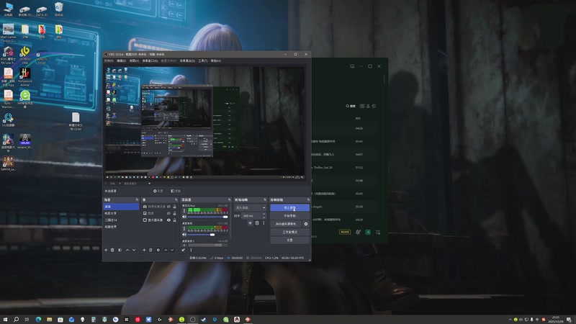Open the Windows Start menu
The width and height of the screenshot is (576, 324).
[5, 319]
